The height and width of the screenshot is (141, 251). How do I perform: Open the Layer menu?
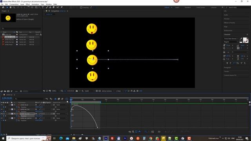click(x=22, y=4)
